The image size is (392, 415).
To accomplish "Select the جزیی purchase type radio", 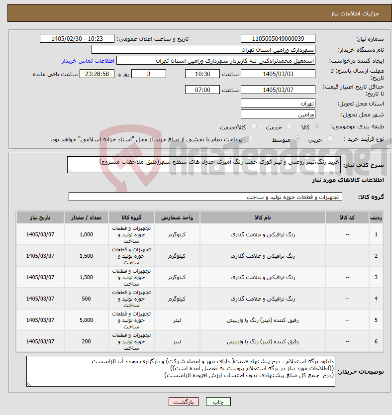I will (330, 139).
